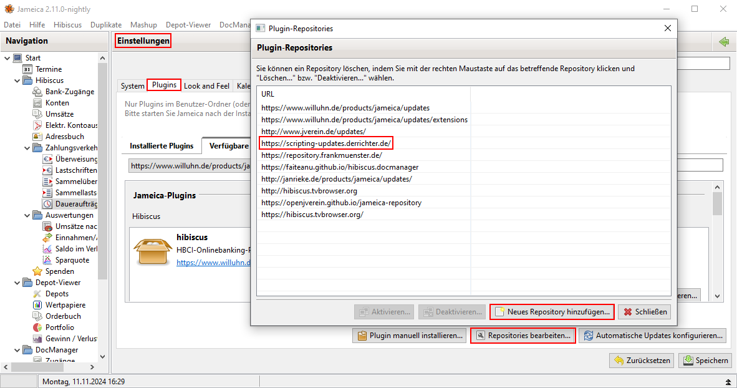Open Orderbuch icon in navigation
Image resolution: width=737 pixels, height=388 pixels.
coord(37,316)
